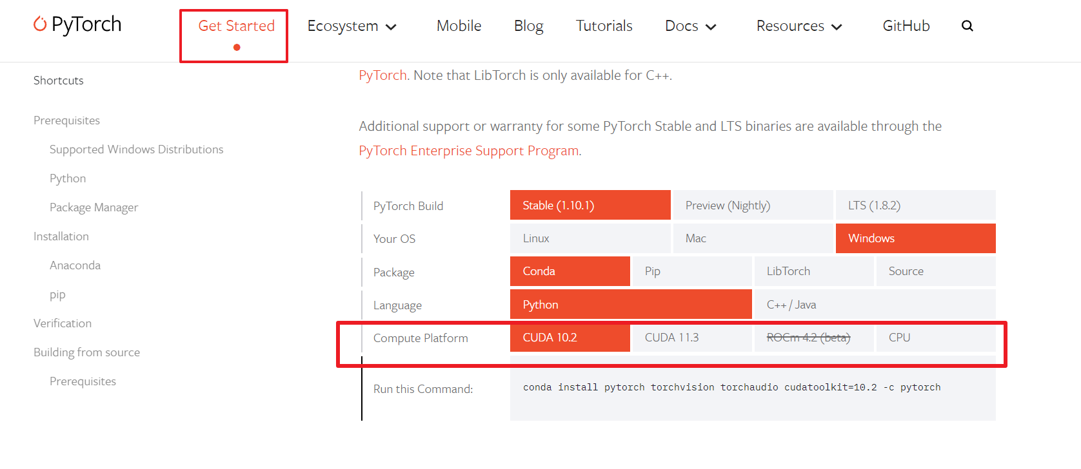Jump to Building from source section

86,352
